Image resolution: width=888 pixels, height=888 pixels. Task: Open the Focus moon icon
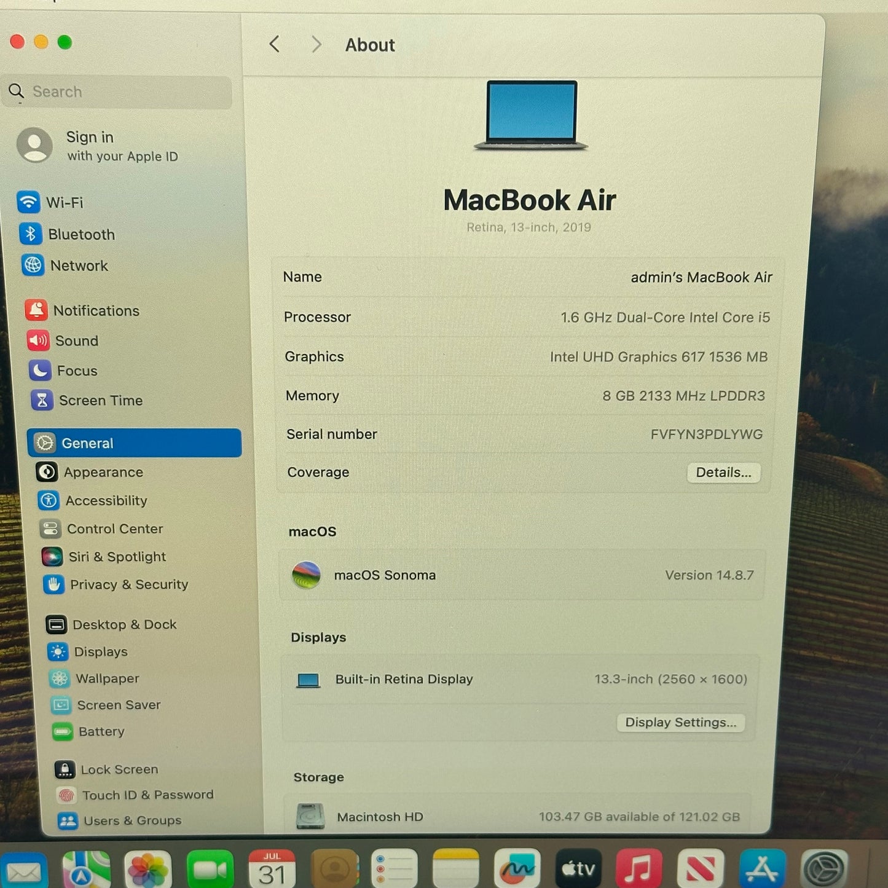[x=40, y=370]
